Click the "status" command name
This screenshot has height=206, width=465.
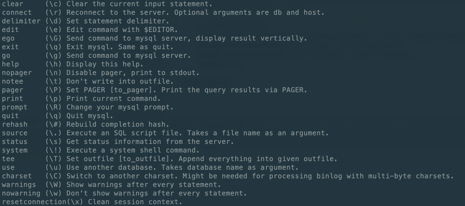(14, 142)
